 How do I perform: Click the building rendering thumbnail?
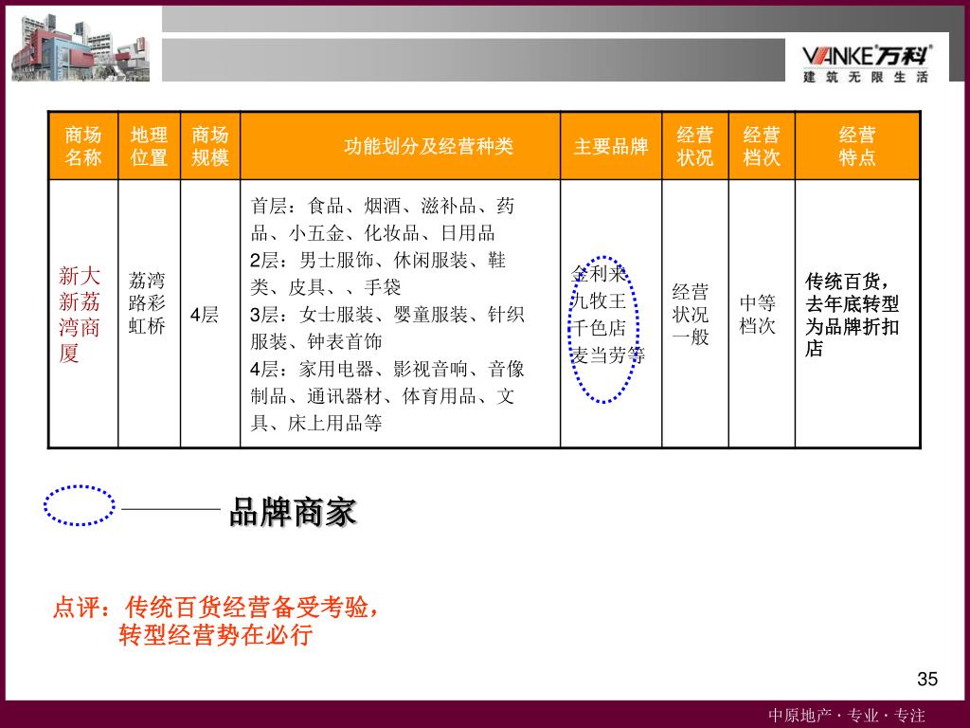(81, 47)
